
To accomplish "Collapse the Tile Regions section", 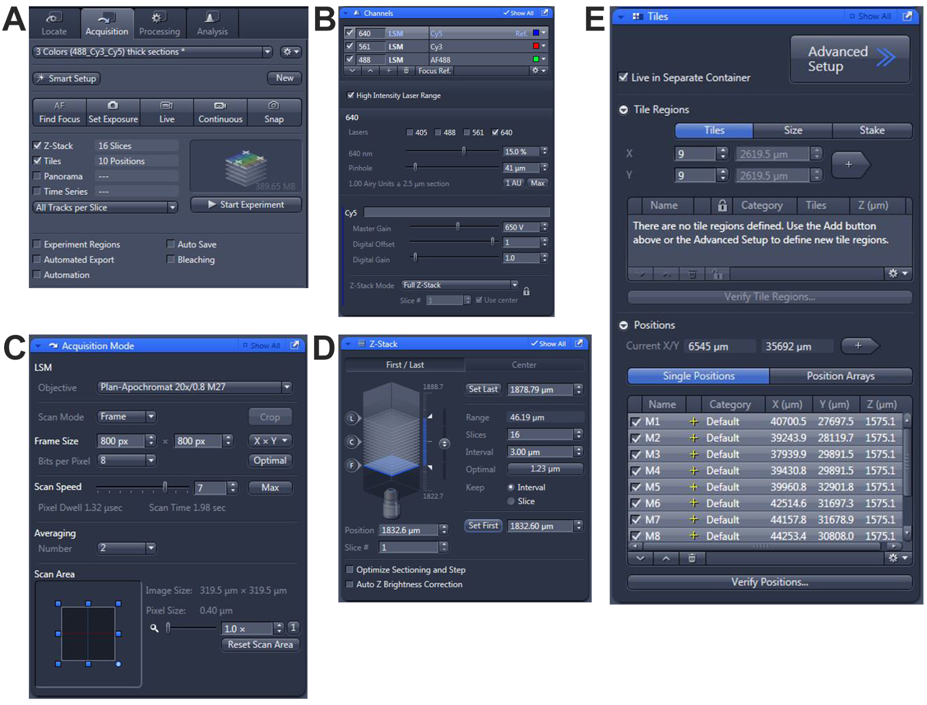I will tap(623, 110).
